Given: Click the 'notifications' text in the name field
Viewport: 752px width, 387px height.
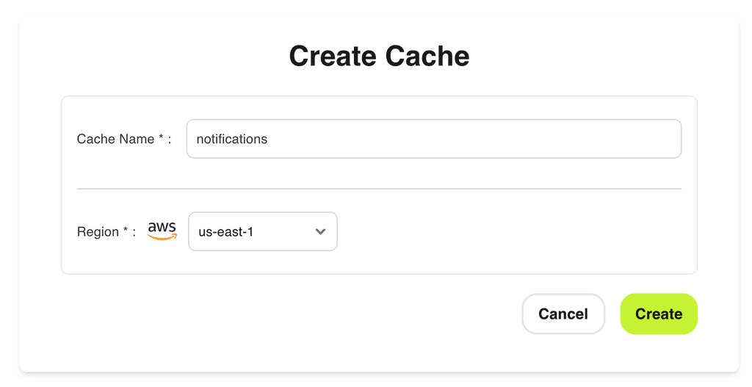Looking at the screenshot, I should point(232,139).
